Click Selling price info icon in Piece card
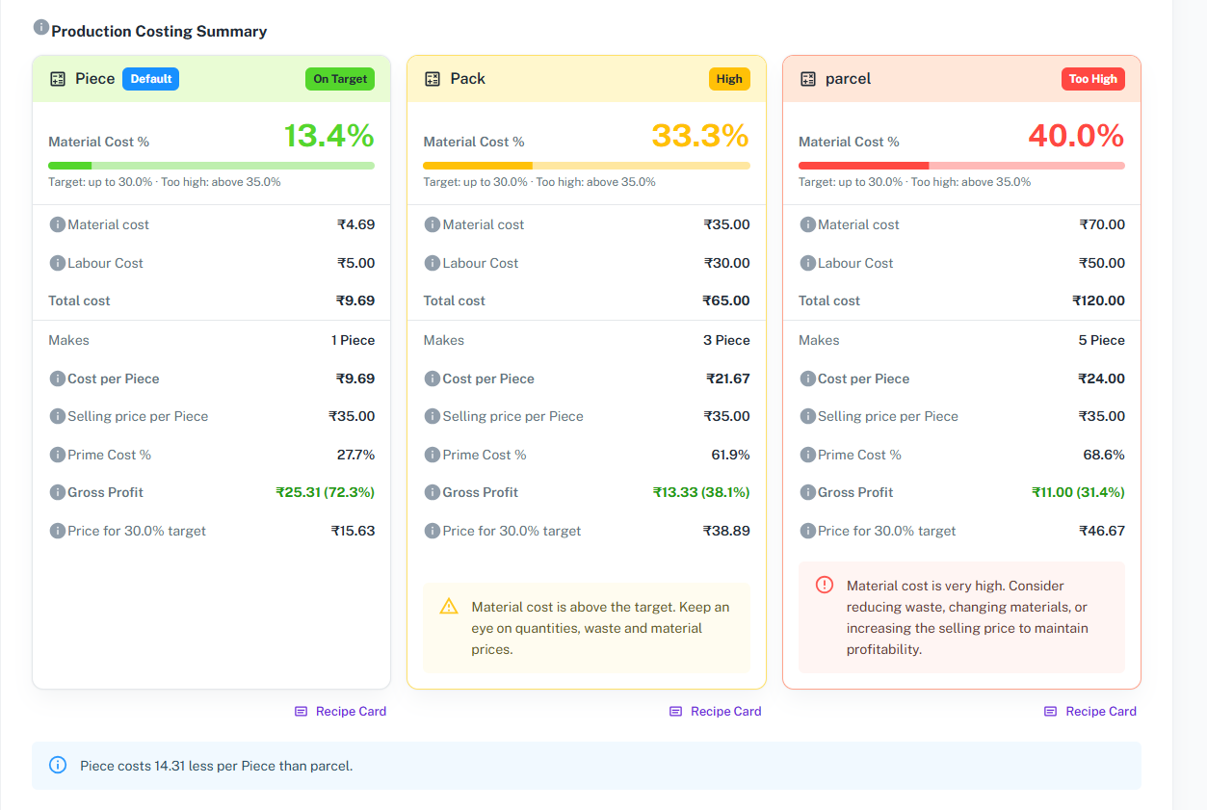The width and height of the screenshot is (1207, 810). [57, 416]
